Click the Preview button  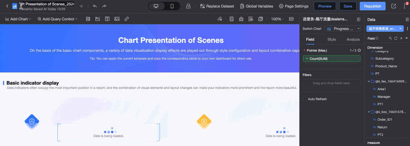(x=325, y=6)
